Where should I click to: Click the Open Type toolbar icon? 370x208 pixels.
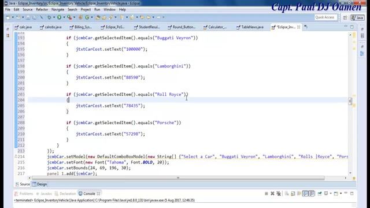click(98, 17)
